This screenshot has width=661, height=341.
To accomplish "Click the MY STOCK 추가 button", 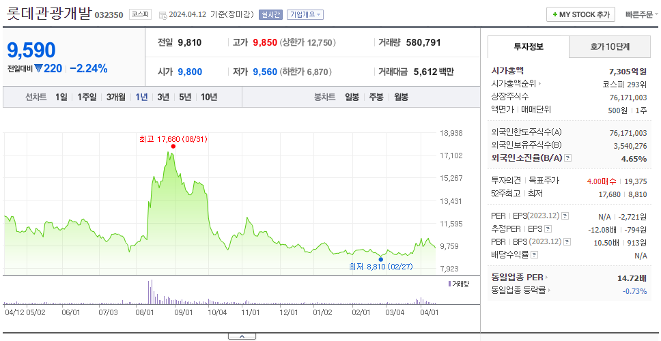I will [581, 14].
